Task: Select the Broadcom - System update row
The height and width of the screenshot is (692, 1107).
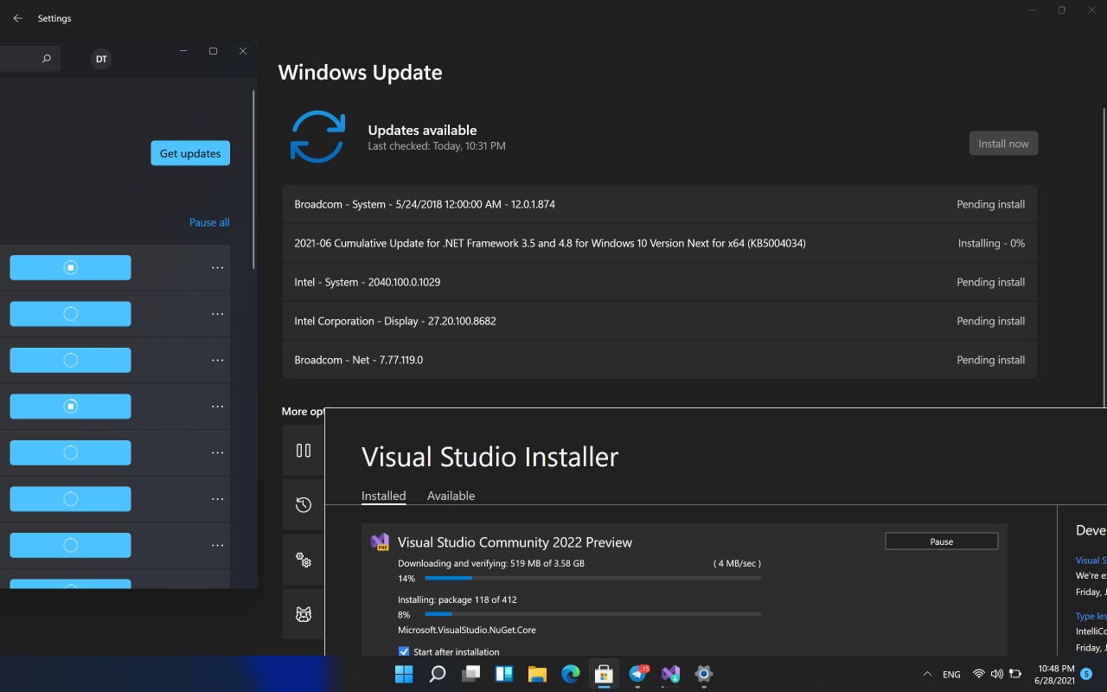Action: coord(659,204)
